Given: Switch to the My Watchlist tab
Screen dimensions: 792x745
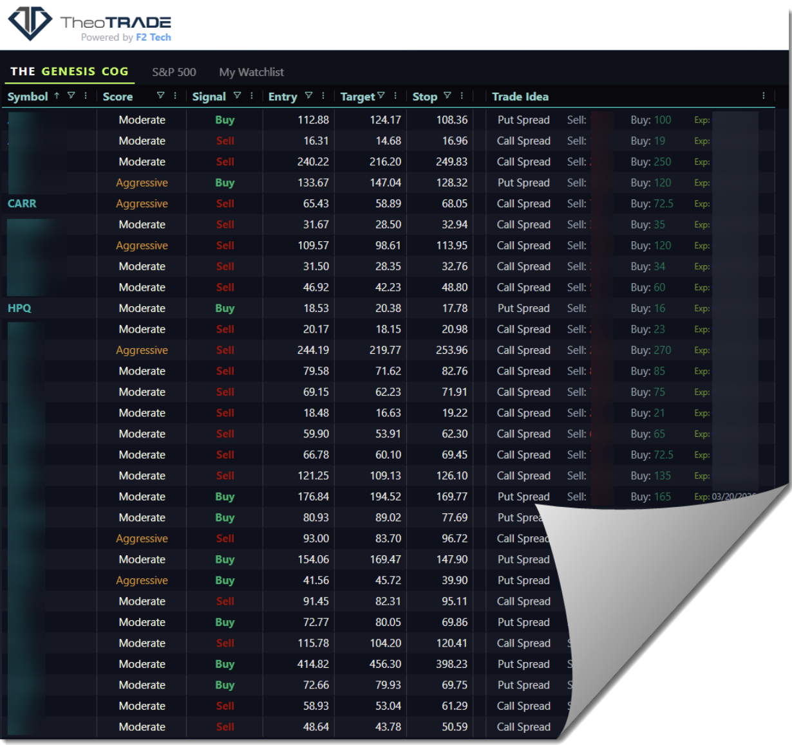Looking at the screenshot, I should [x=251, y=72].
